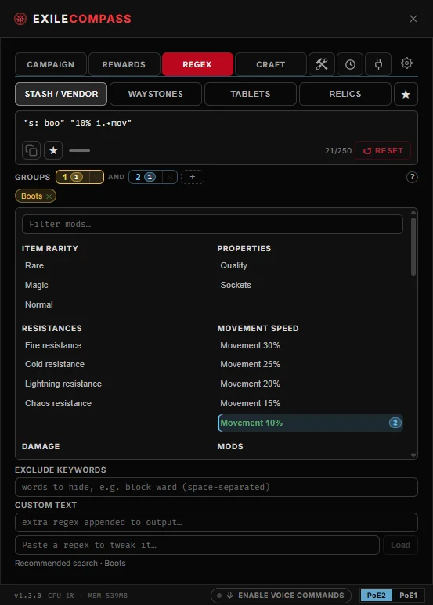Remove the Boots tag with its x
The width and height of the screenshot is (433, 605).
click(x=49, y=196)
